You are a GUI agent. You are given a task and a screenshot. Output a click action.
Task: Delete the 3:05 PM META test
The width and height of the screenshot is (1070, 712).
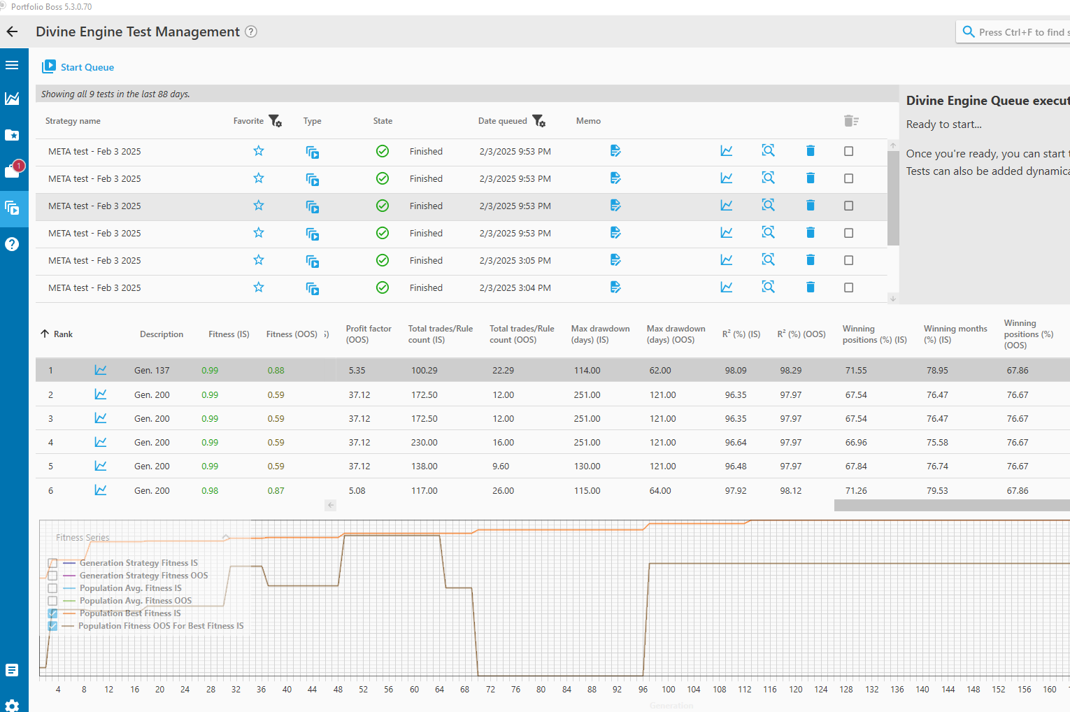(x=811, y=260)
